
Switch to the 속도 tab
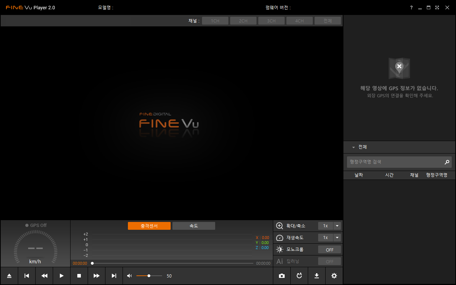coord(193,226)
